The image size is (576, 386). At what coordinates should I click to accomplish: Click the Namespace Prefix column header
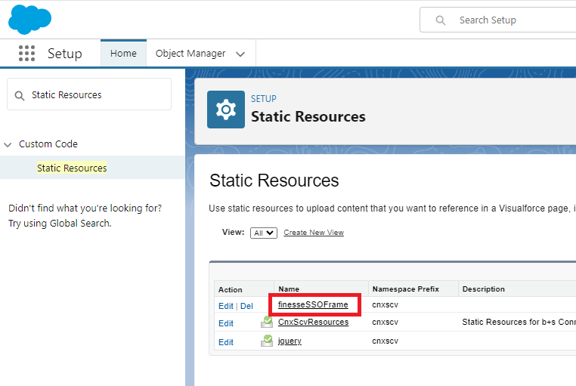tap(406, 289)
